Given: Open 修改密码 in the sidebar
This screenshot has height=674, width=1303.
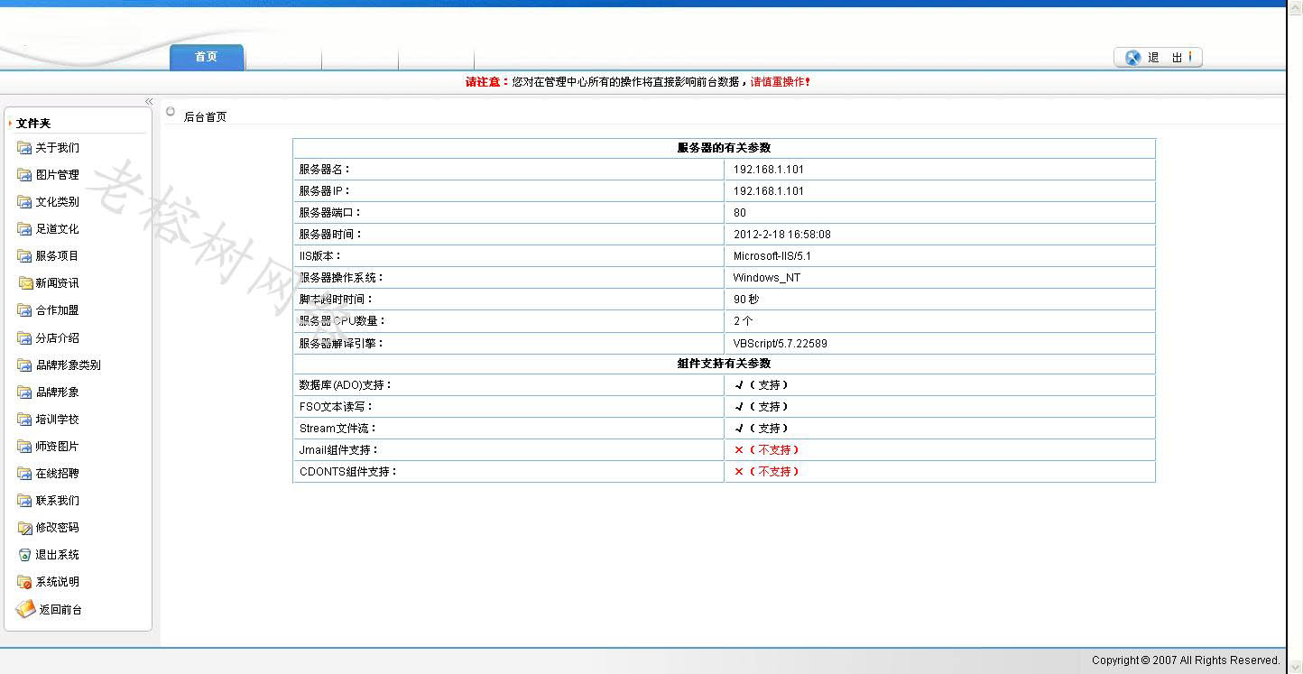Looking at the screenshot, I should click(x=58, y=528).
